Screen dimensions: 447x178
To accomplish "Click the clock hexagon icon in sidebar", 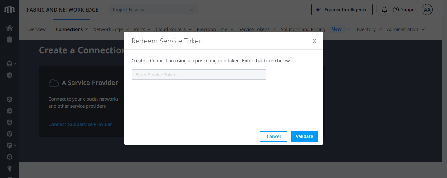I will click(x=10, y=157).
